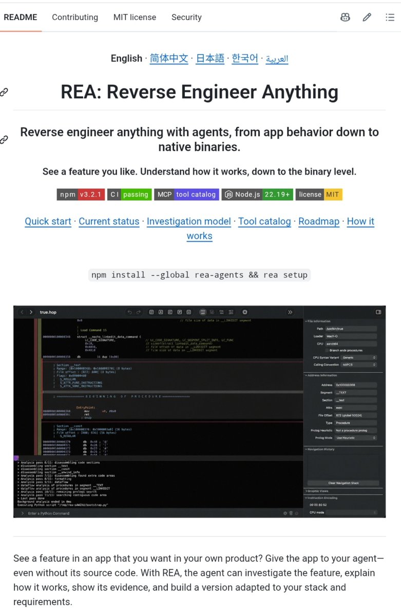Toggle the sidebar panel icon in Hopper's inspector
The height and width of the screenshot is (616, 401).
click(378, 312)
